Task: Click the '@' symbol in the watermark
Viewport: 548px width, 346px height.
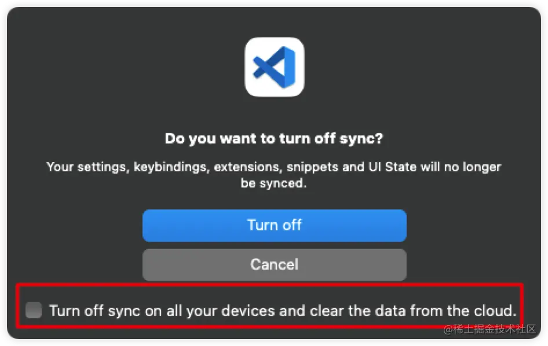Action: tap(448, 330)
